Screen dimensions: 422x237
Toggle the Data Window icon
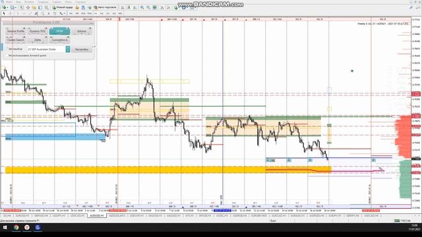tap(28, 7)
